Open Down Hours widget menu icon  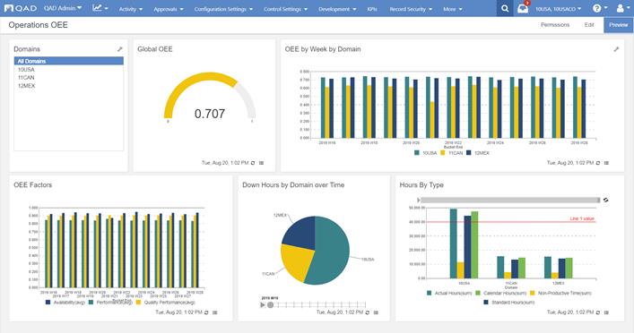pyautogui.click(x=376, y=312)
